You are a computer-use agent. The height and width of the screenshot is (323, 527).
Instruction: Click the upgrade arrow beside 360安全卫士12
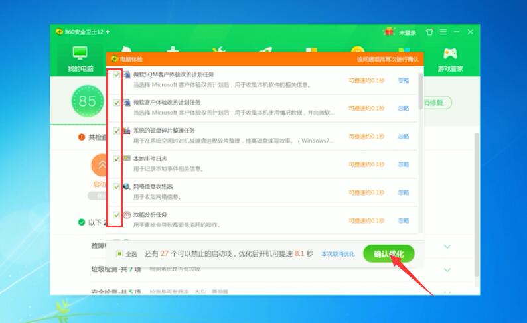(108, 32)
